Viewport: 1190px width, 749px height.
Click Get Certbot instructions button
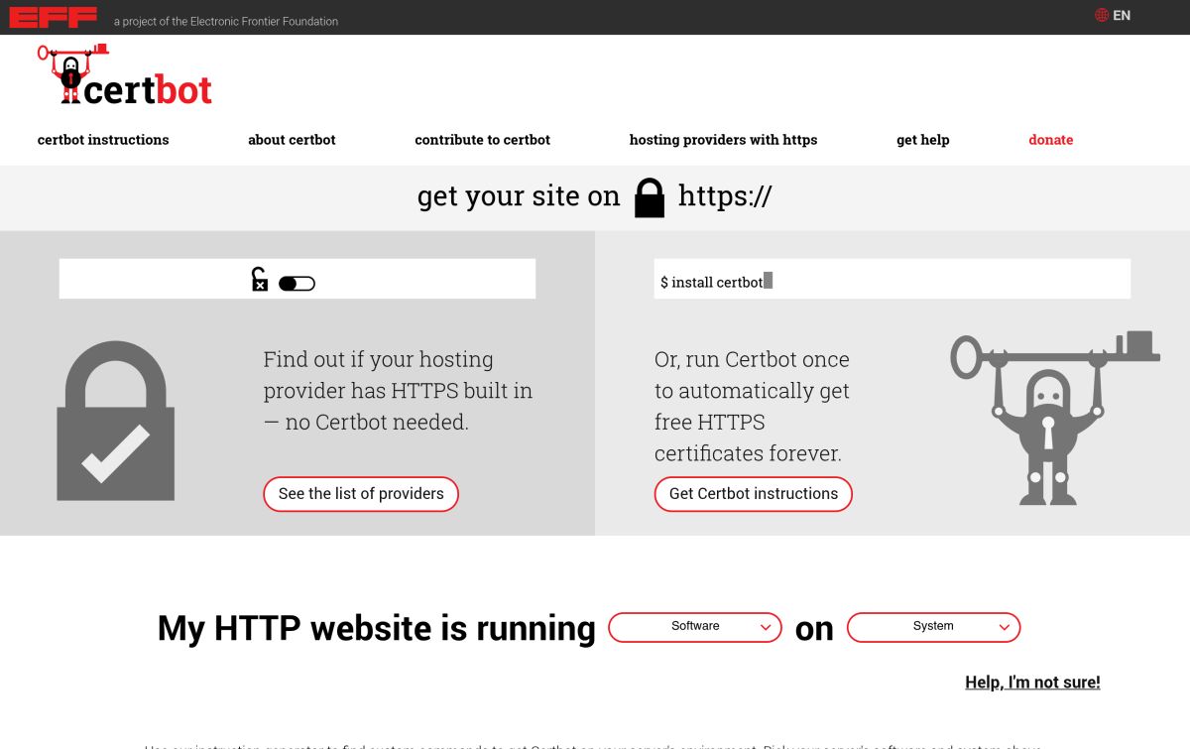tap(754, 494)
